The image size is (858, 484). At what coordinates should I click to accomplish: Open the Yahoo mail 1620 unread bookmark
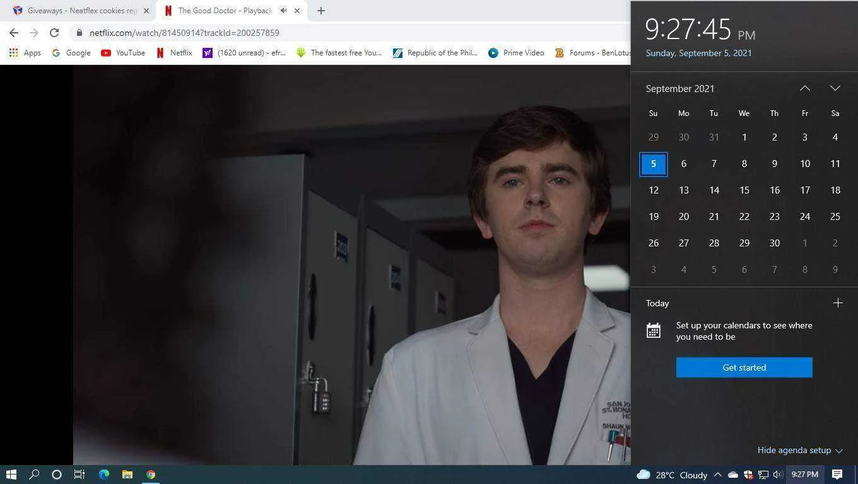point(245,53)
